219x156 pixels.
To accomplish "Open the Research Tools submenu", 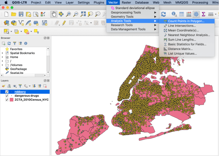I will (133, 25).
